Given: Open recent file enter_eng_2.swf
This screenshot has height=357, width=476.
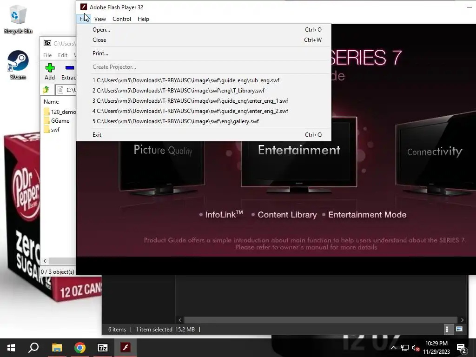Looking at the screenshot, I should [204, 111].
